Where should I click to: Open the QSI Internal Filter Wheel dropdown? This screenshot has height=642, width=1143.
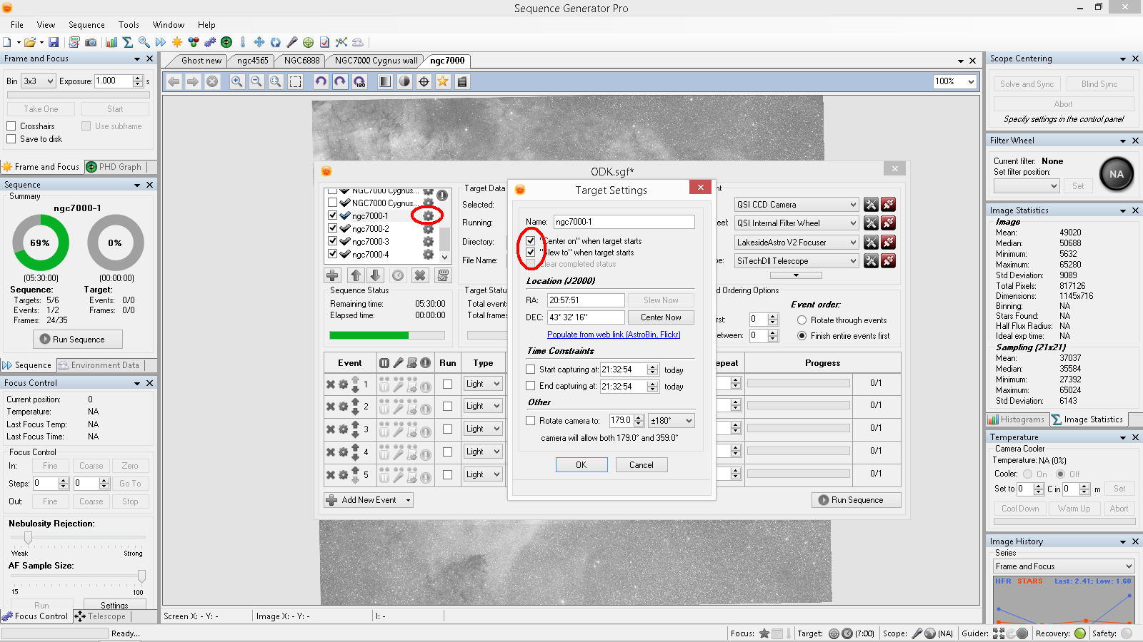797,223
